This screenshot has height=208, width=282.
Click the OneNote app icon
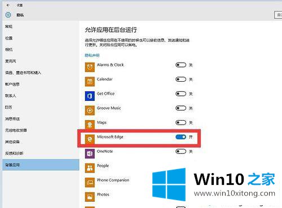[90, 154]
